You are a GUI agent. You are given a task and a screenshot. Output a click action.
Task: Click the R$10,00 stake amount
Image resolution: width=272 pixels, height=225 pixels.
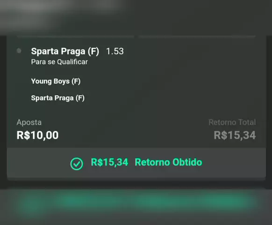[37, 135]
